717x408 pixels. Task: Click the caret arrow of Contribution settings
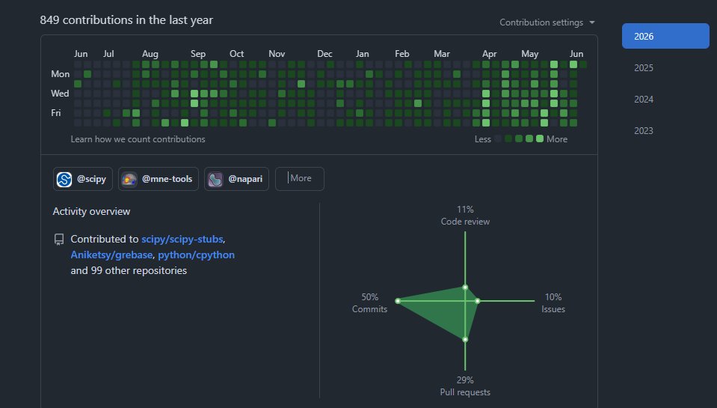[x=592, y=22]
